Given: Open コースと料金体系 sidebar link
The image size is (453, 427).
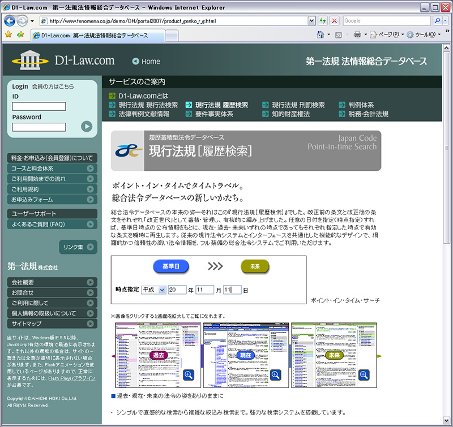Looking at the screenshot, I should pos(52,169).
